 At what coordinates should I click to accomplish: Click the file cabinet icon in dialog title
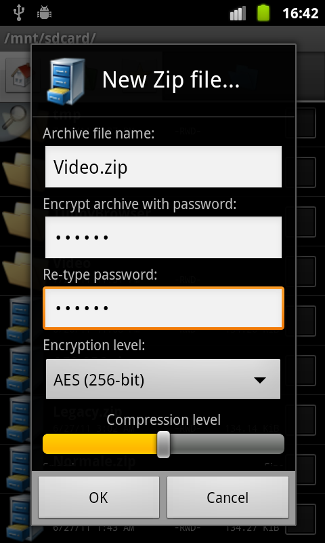66,80
